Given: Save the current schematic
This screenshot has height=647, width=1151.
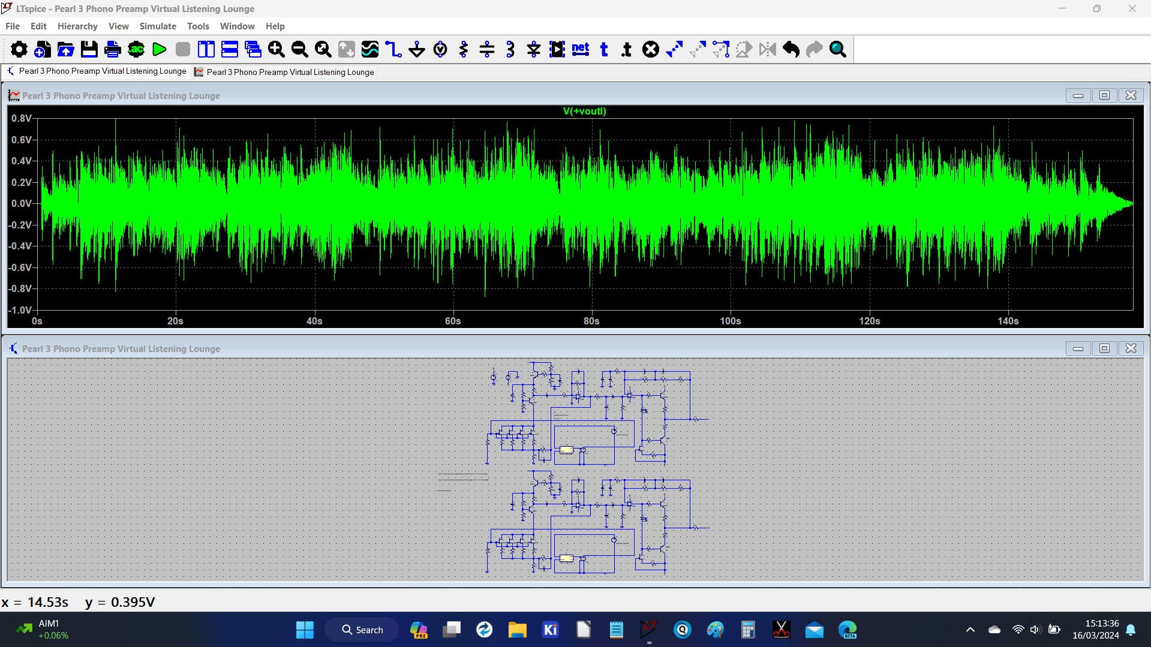Looking at the screenshot, I should coord(89,49).
